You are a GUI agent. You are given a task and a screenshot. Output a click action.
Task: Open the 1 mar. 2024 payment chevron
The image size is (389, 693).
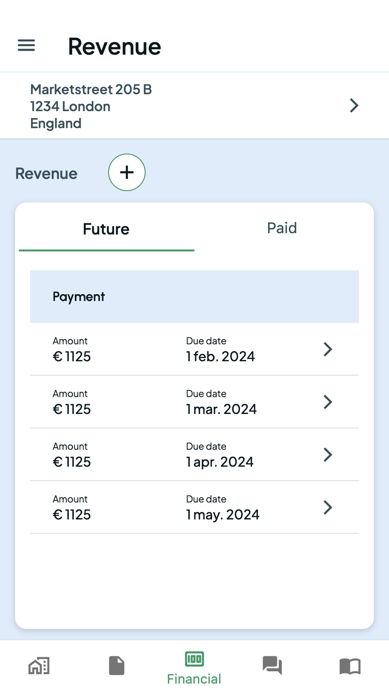click(x=328, y=402)
